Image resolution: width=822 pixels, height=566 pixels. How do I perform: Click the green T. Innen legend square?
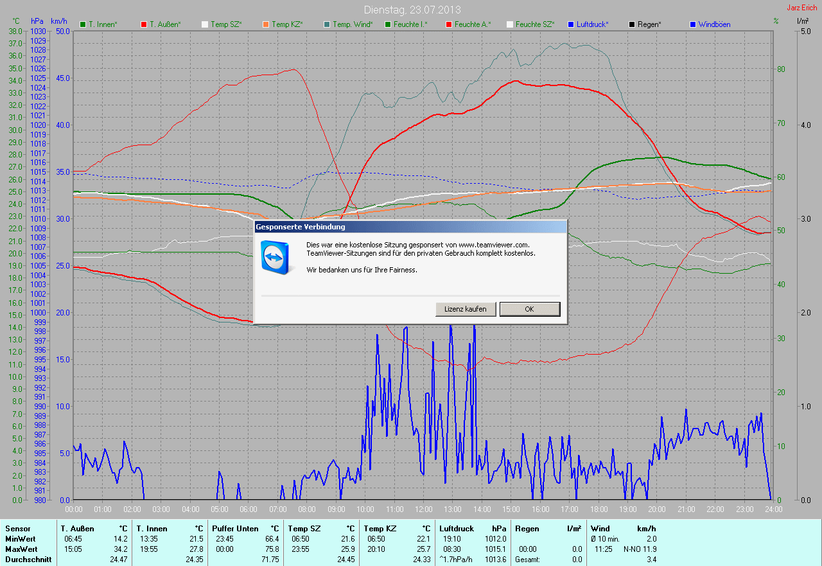(x=83, y=24)
